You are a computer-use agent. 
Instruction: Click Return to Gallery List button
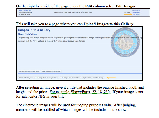26,78
